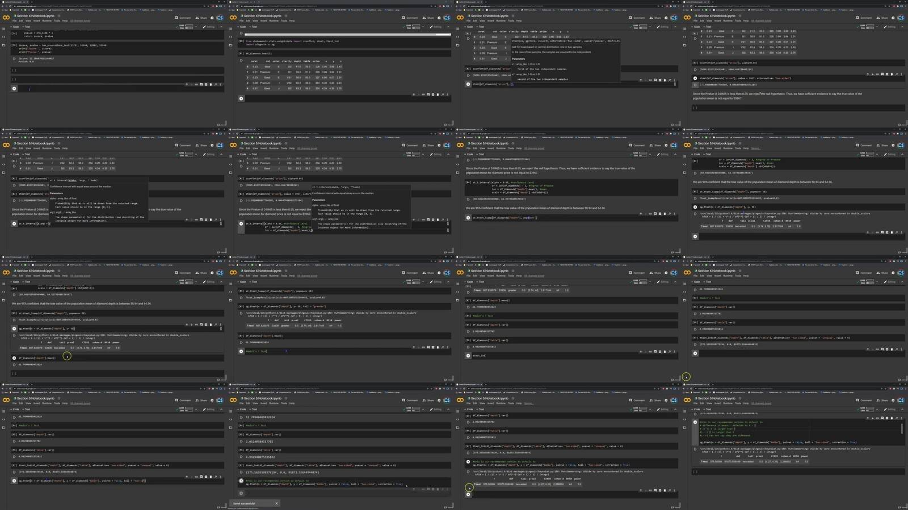The width and height of the screenshot is (908, 510).
Task: Expand RAM/Disk dropdown arrow in top-left frame
Action: [196, 27]
